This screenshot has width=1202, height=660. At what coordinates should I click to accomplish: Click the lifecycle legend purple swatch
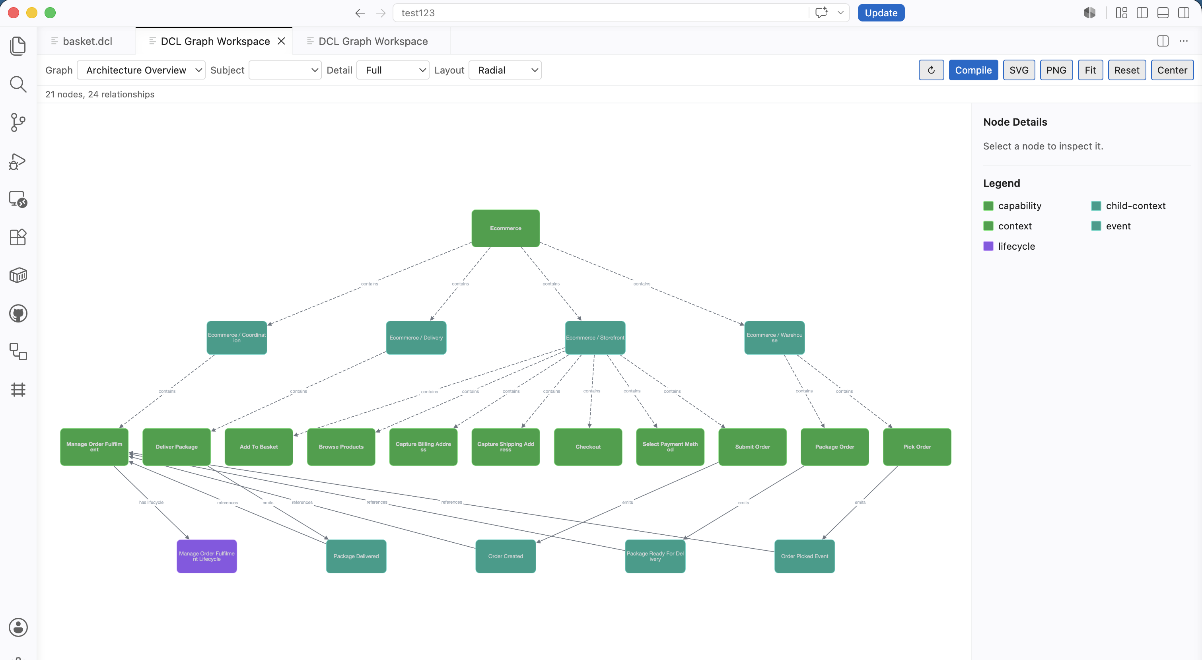988,246
